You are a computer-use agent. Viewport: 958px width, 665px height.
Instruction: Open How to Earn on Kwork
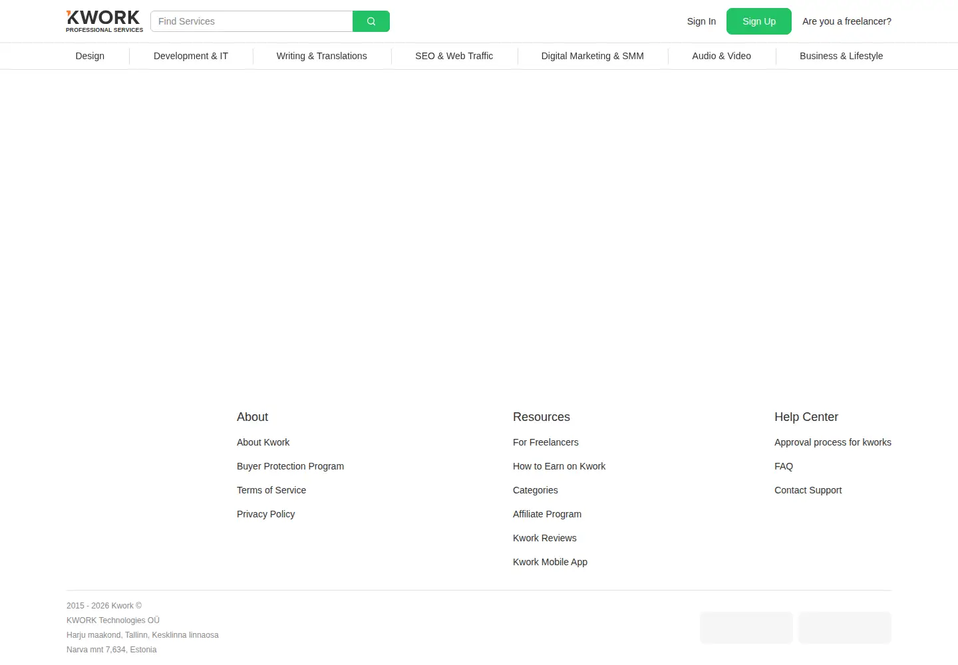tap(559, 466)
